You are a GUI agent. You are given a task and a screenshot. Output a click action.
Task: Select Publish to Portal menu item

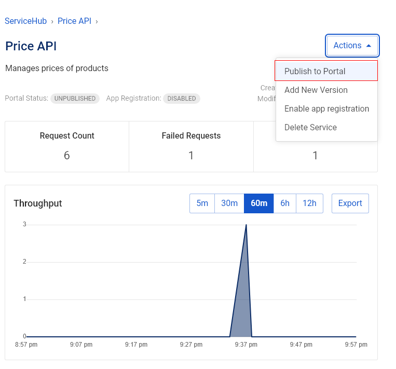(326, 71)
